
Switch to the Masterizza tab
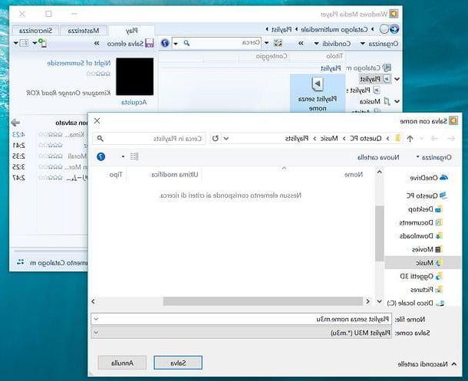point(84,31)
